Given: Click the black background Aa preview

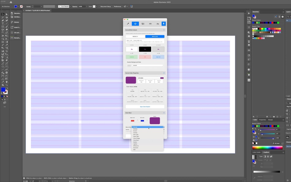Looking at the screenshot, I should click(x=145, y=49).
